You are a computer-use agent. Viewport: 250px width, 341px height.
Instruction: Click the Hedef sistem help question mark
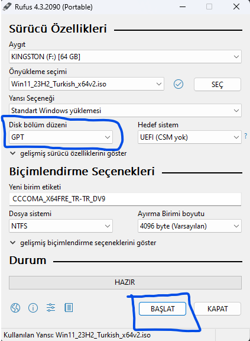click(x=245, y=136)
